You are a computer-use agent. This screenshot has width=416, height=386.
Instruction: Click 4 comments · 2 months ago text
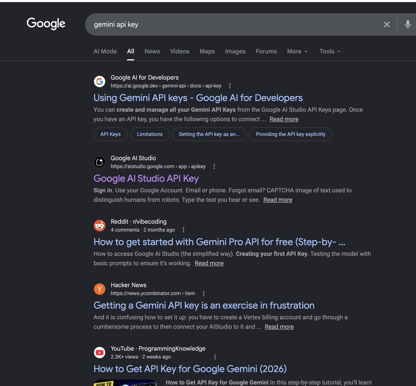point(143,230)
